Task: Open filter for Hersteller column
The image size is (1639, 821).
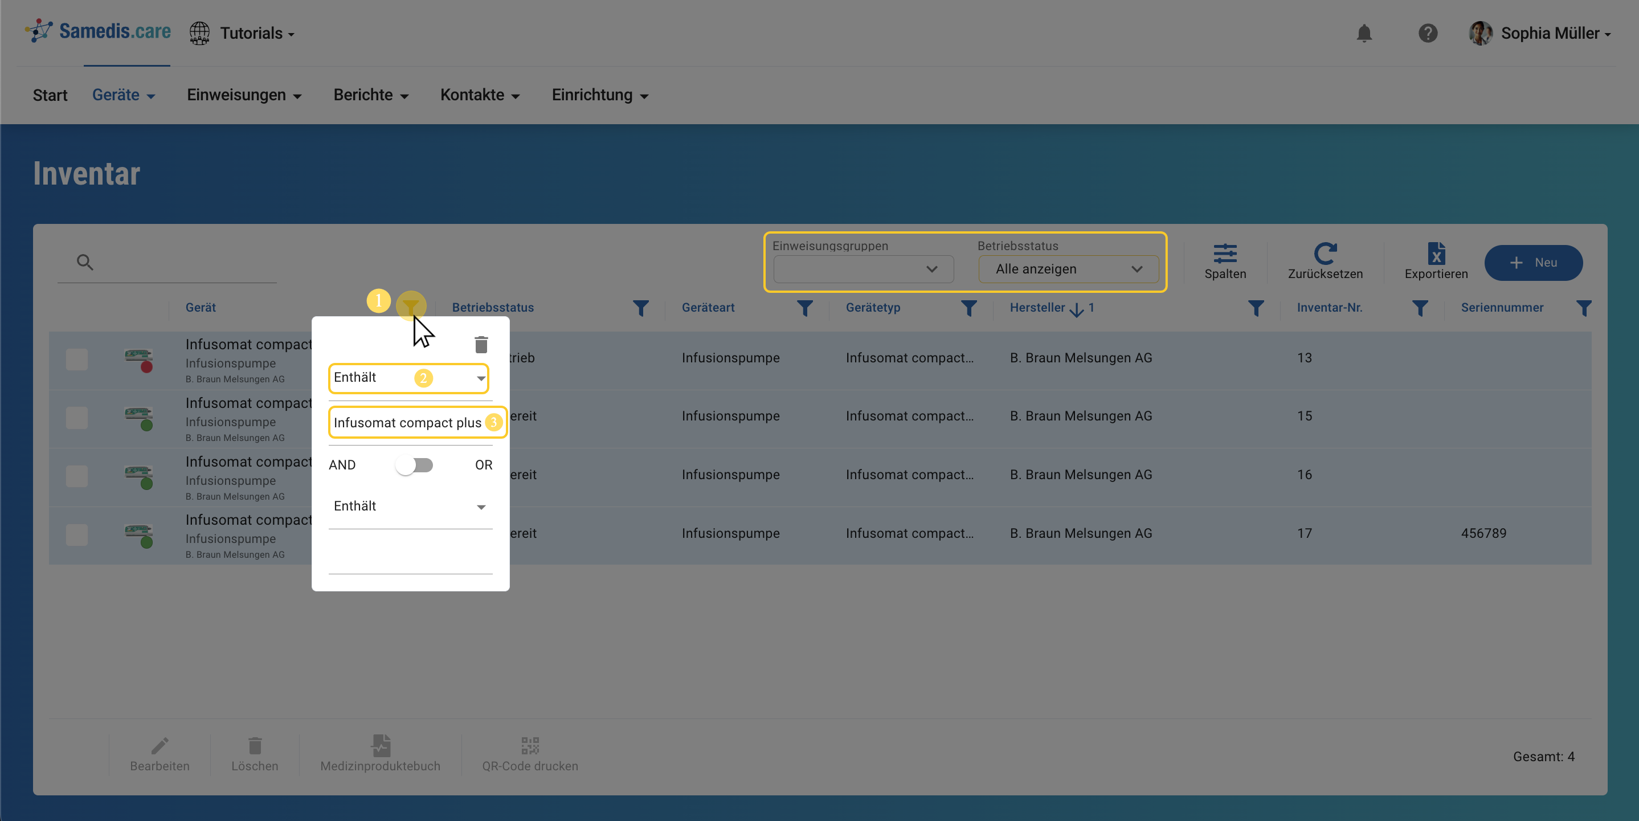Action: (1256, 308)
